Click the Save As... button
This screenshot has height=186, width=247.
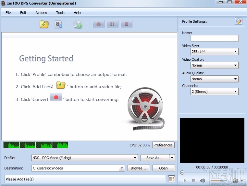155,158
